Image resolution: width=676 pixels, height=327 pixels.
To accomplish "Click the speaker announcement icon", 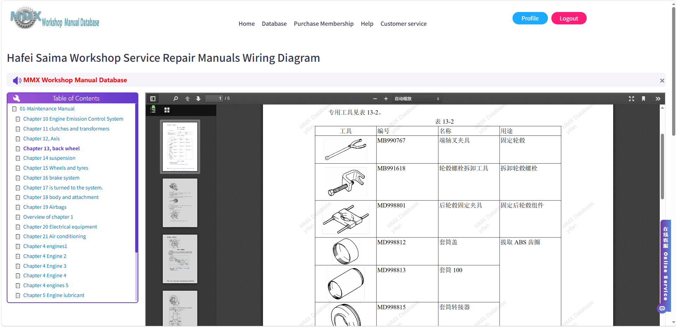I will pyautogui.click(x=17, y=80).
